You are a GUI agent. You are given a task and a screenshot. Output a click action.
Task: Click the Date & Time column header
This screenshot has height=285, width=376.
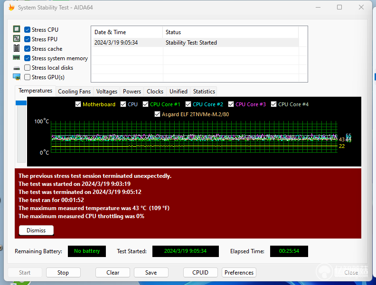coord(127,32)
